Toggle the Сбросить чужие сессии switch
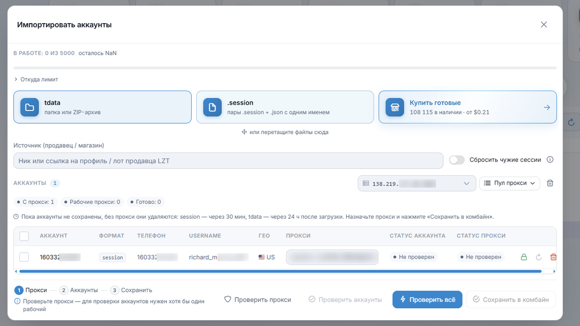Image resolution: width=580 pixels, height=326 pixels. coord(457,160)
